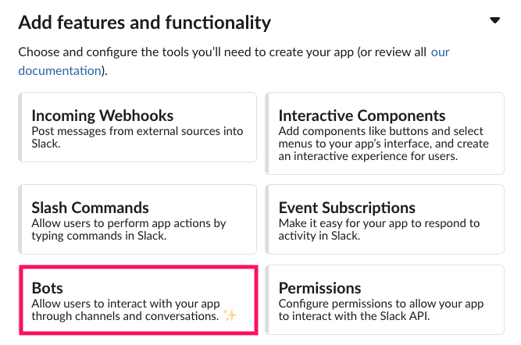
Task: Click the 'respond to activity in Slack' description
Action: pos(379,229)
